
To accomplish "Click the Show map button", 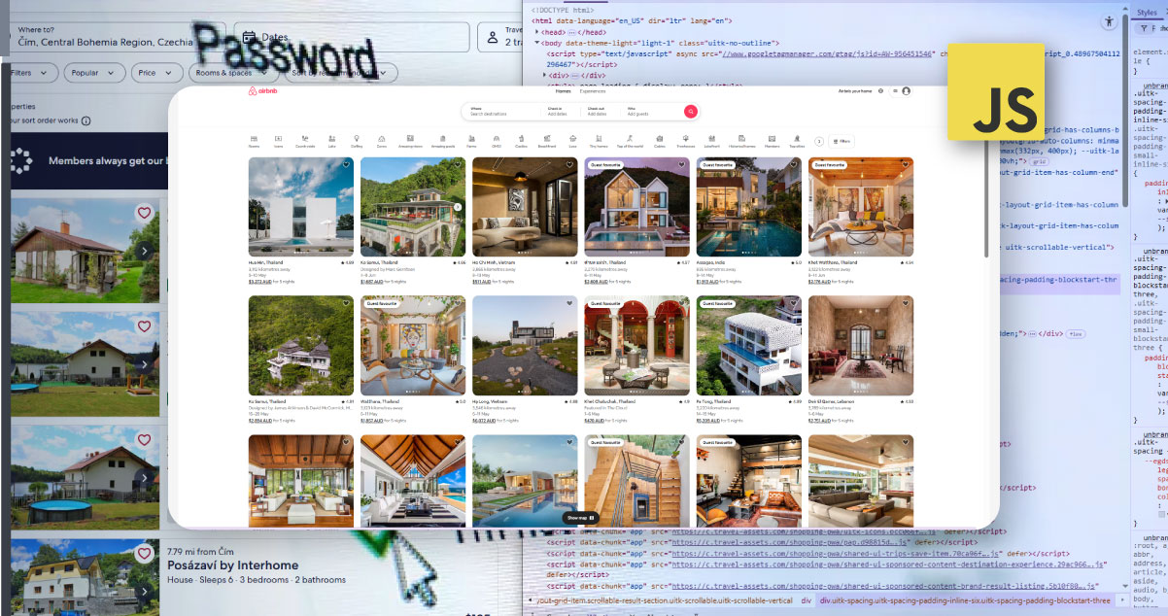I will 580,517.
